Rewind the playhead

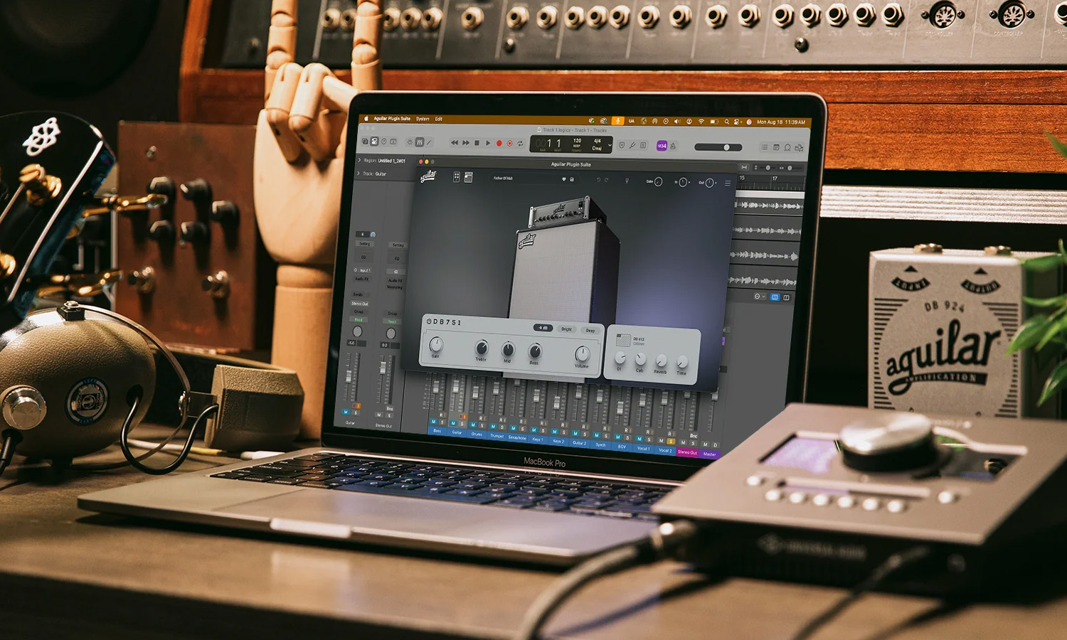(455, 142)
